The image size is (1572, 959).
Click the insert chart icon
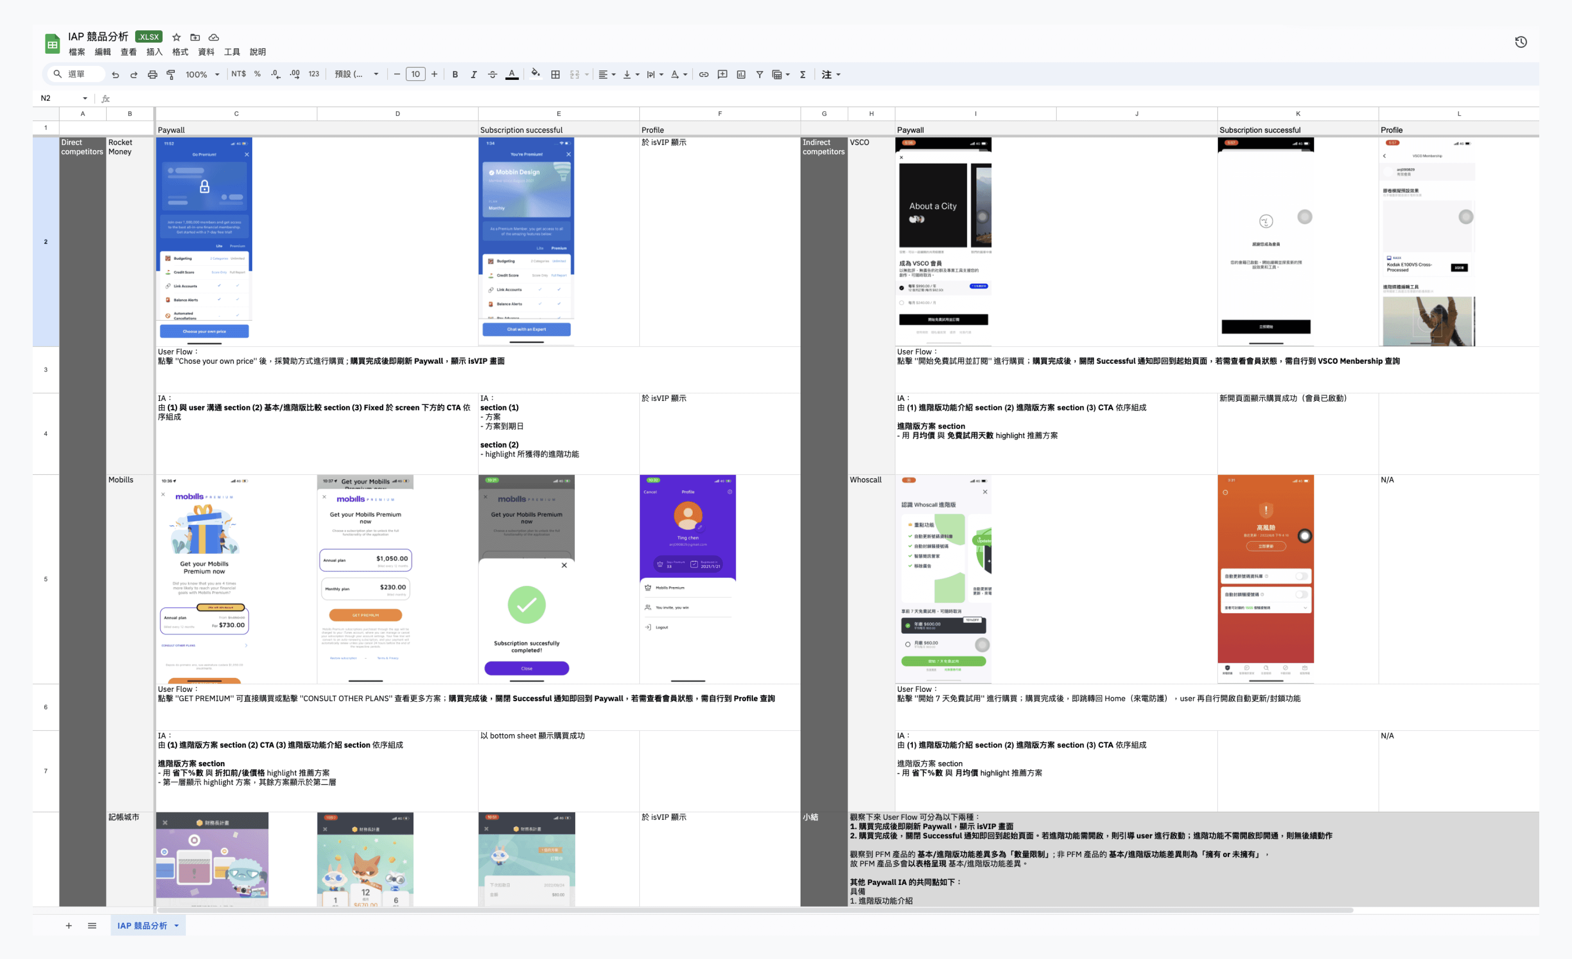pos(741,74)
